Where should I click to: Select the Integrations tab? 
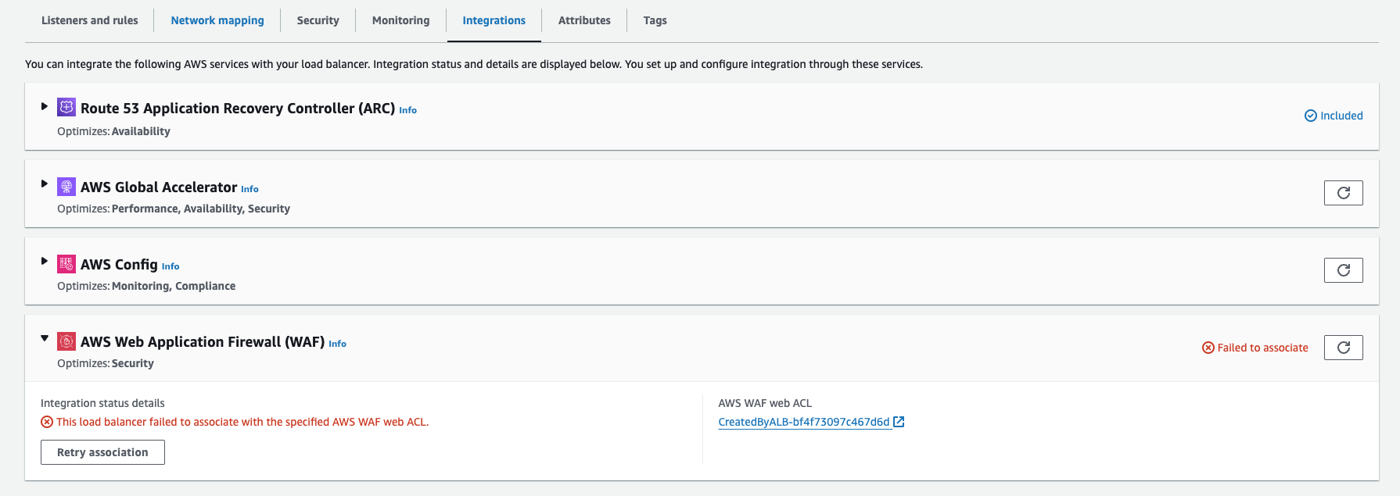tap(494, 20)
